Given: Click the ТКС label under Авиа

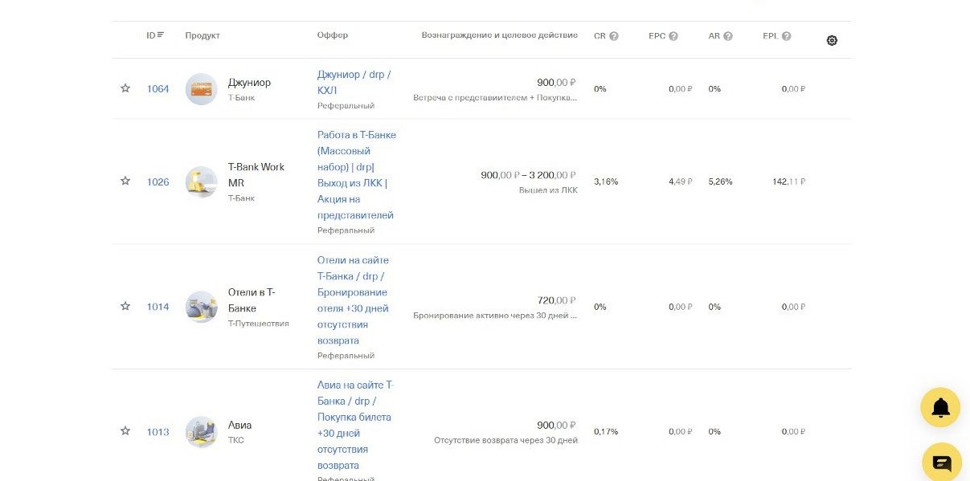Looking at the screenshot, I should coord(235,440).
